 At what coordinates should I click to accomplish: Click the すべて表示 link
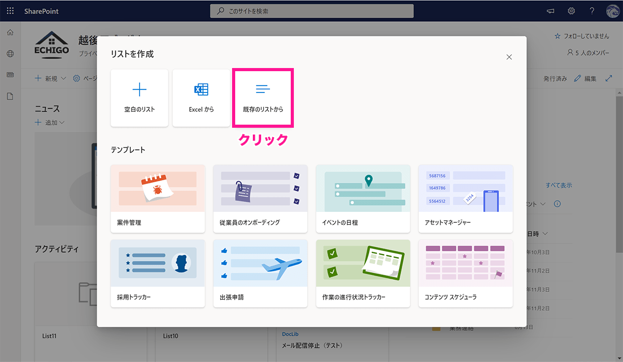559,185
